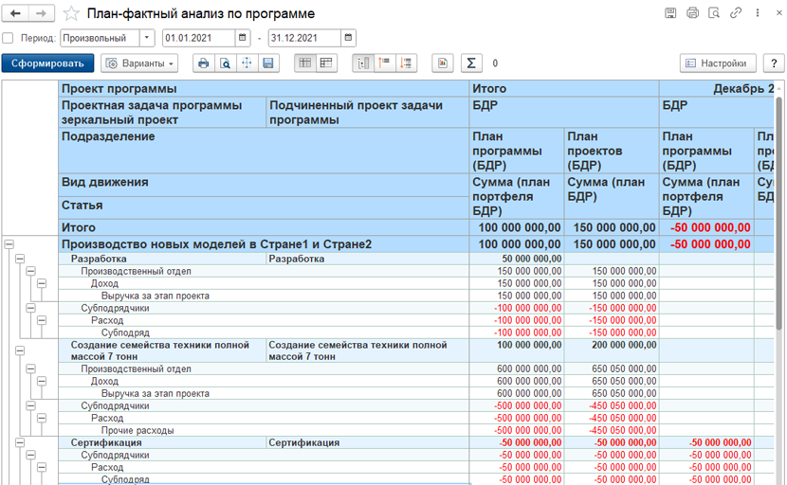Select the Декабрь column header

click(718, 89)
